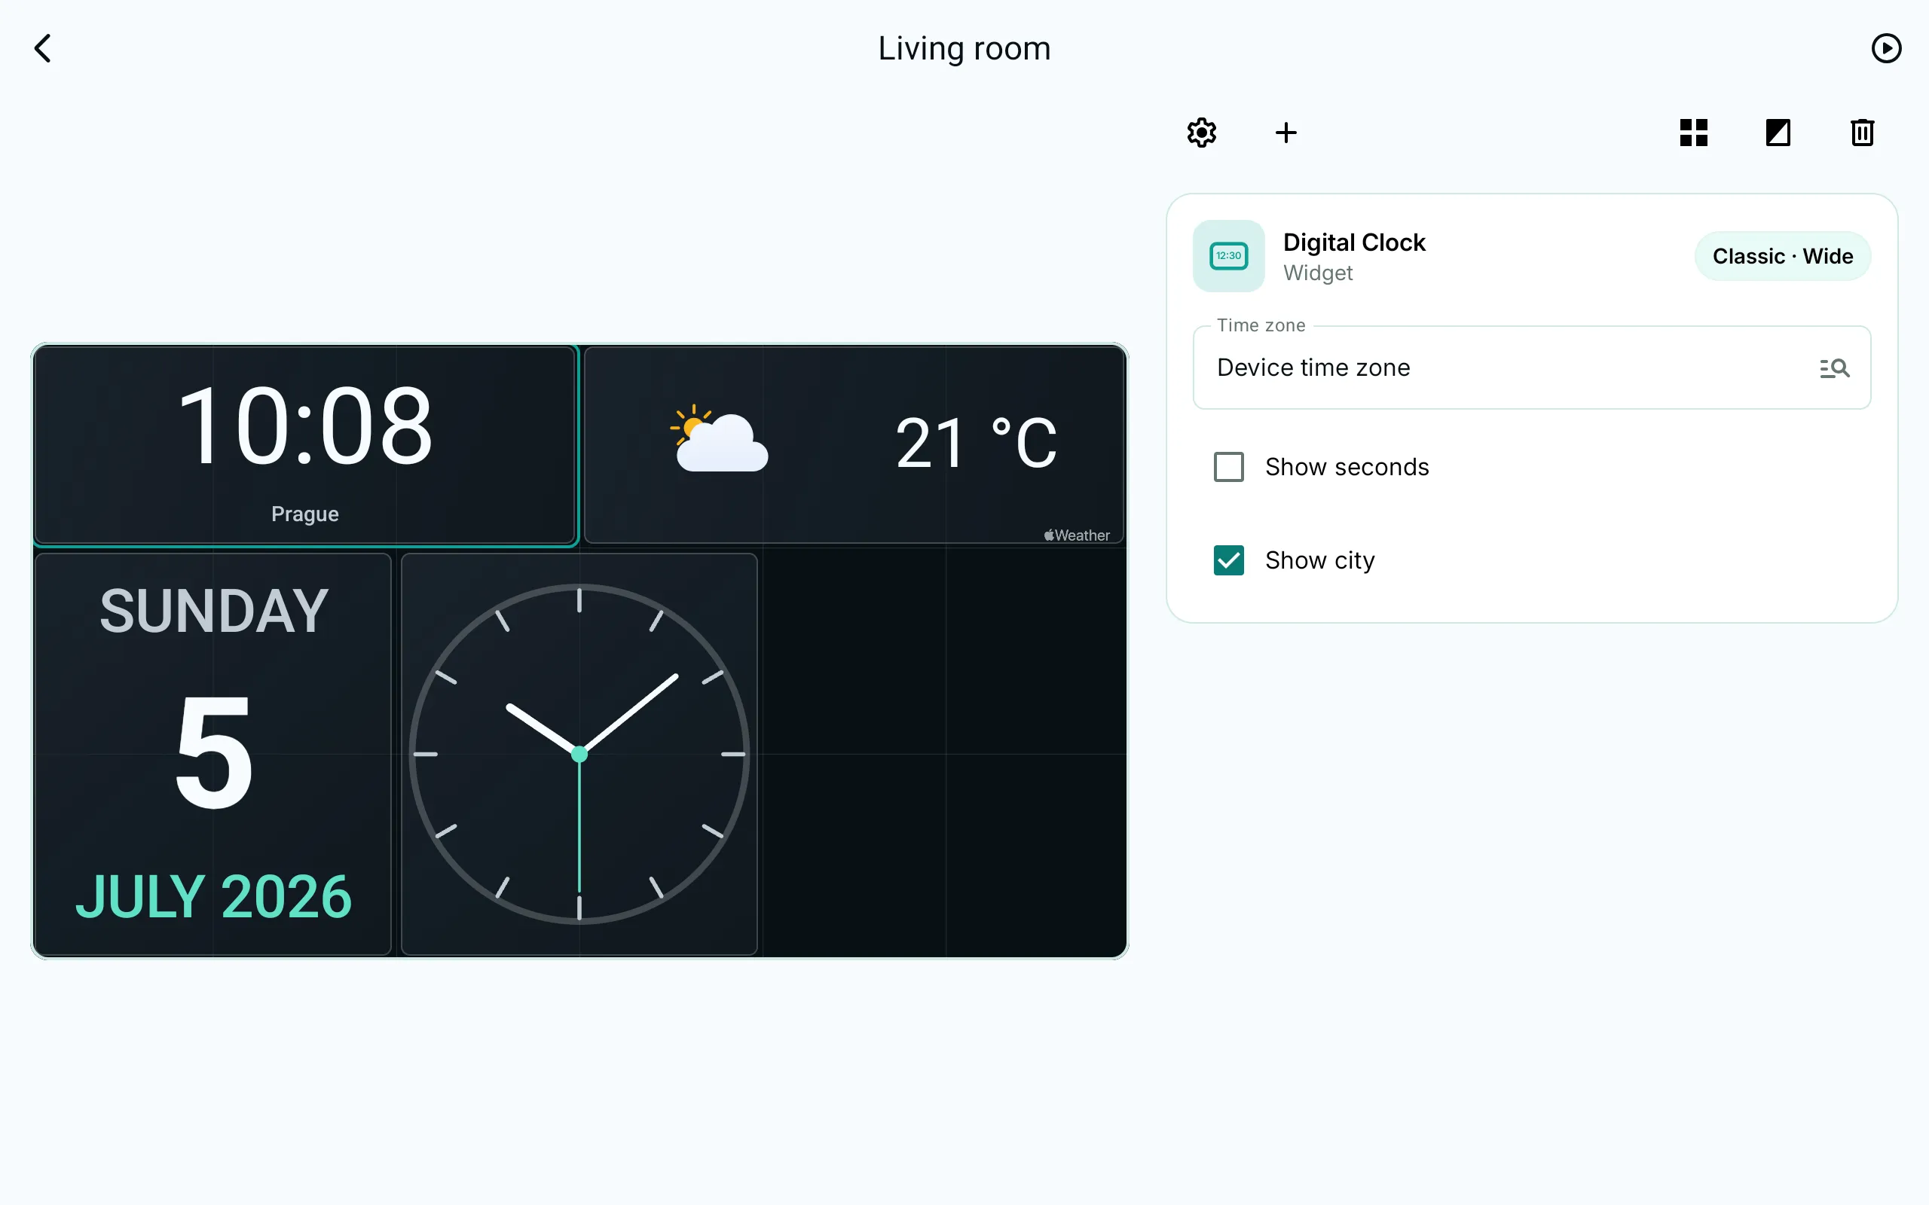Select the 10:08 Prague digital clock widget
1929x1205 pixels.
coord(304,446)
